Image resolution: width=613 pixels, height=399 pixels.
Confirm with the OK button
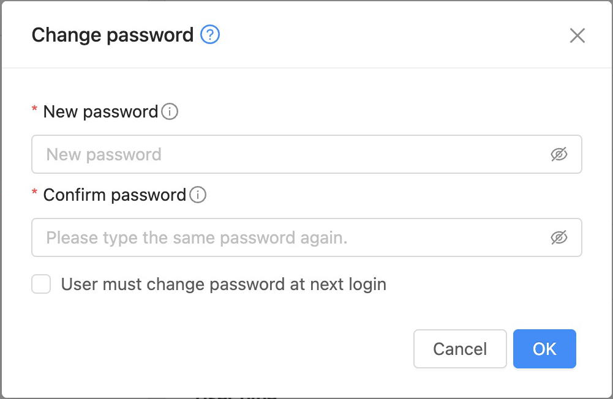pyautogui.click(x=544, y=349)
